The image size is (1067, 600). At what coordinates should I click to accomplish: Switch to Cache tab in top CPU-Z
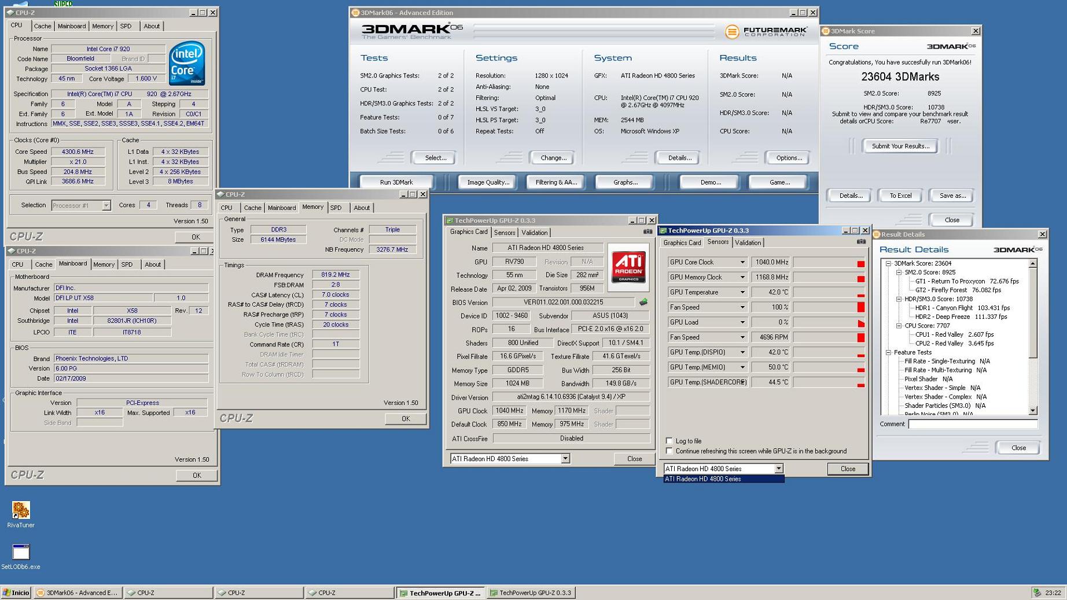coord(42,26)
